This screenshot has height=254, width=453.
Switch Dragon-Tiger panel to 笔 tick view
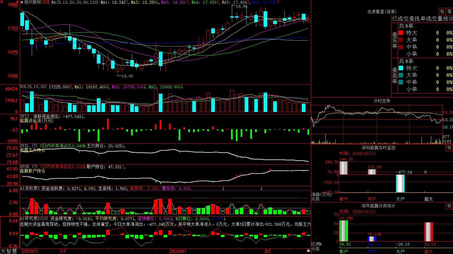coord(450,12)
